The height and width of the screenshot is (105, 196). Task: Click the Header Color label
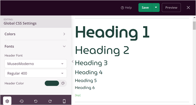14,83
